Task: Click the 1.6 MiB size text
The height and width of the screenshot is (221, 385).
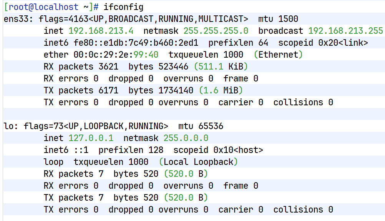Action: point(221,90)
